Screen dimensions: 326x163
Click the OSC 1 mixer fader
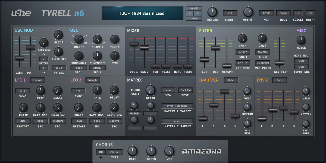134,44
